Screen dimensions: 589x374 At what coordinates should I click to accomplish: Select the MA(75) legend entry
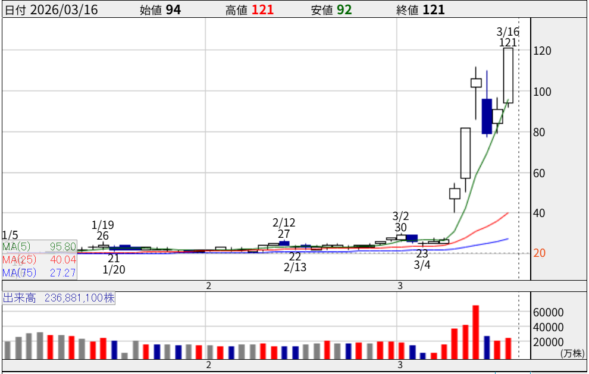tap(39, 273)
